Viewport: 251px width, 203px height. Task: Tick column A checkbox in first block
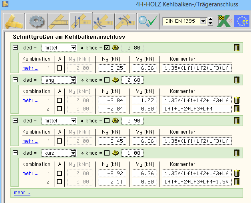click(59, 68)
